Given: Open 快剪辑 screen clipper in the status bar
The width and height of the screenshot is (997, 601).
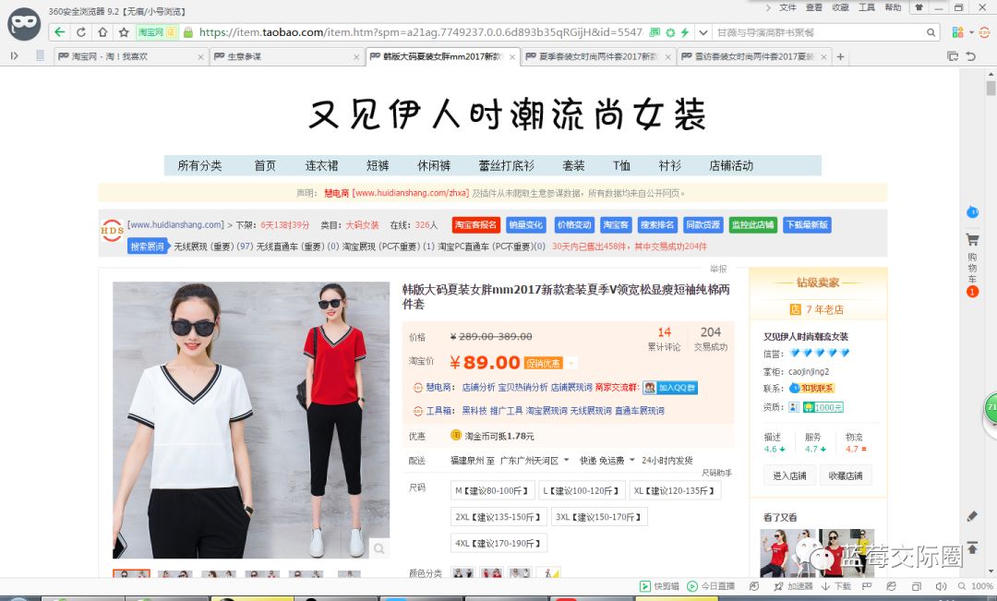Looking at the screenshot, I should [657, 586].
